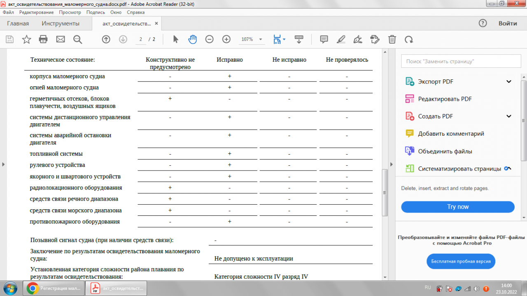Click the text 'Не допущено к эксплуатации'

(x=254, y=259)
